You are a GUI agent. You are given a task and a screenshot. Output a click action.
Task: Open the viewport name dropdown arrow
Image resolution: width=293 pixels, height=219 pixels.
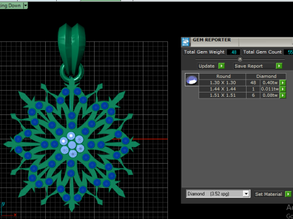pyautogui.click(x=26, y=5)
